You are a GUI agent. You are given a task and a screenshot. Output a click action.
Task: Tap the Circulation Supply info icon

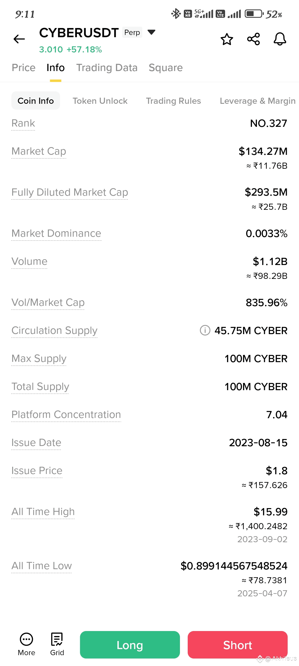tap(205, 330)
